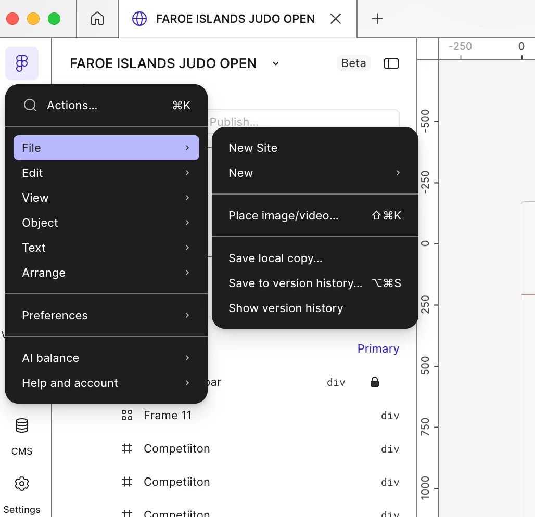Close the FAROE ISLANDS JUDO OPEN tab
This screenshot has width=535, height=517.
tap(336, 19)
